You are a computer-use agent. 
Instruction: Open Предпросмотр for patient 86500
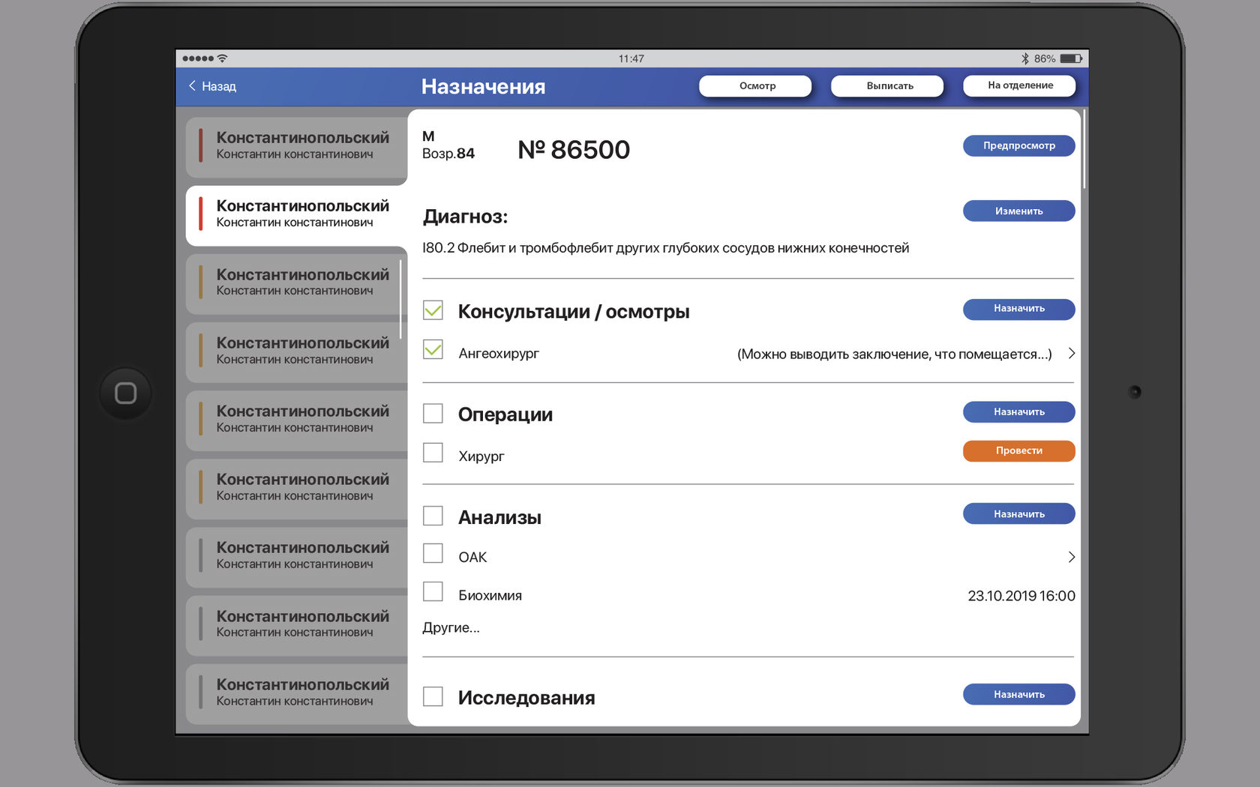1019,145
